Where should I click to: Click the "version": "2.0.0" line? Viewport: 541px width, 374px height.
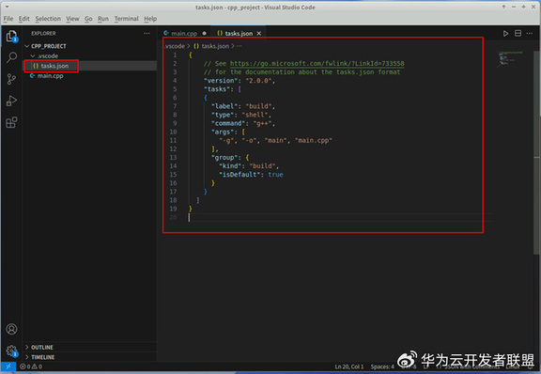pyautogui.click(x=240, y=81)
